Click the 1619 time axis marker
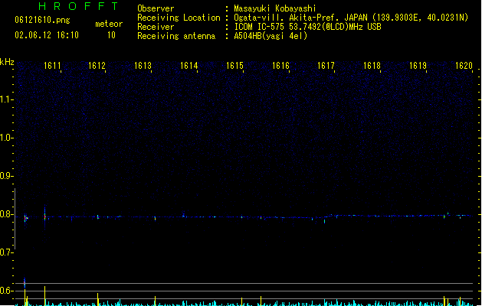 418,66
